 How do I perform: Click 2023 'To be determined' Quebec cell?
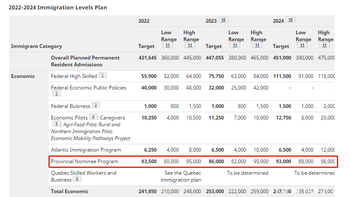(x=247, y=173)
